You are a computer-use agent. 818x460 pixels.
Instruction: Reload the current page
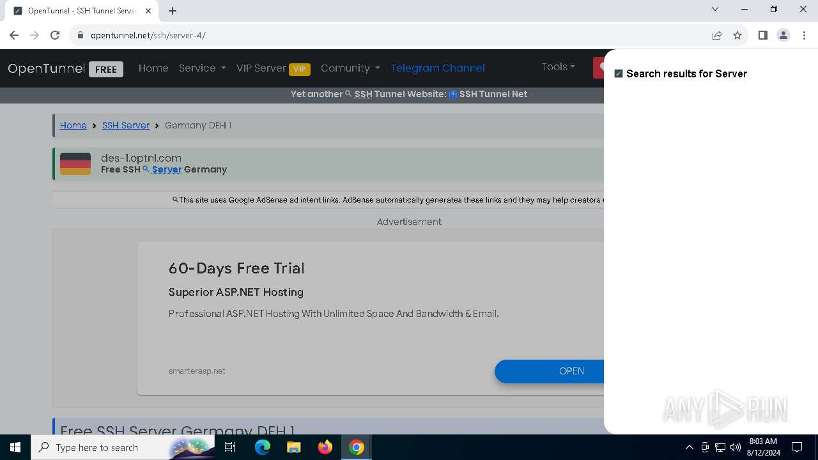pyautogui.click(x=55, y=35)
